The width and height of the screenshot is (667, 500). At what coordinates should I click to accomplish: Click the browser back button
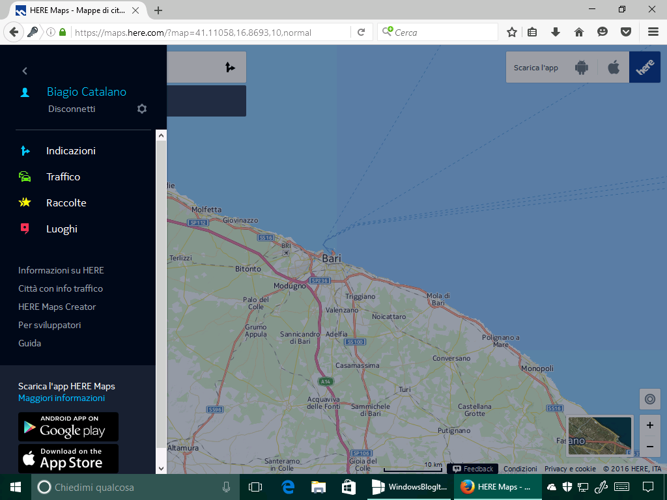(14, 32)
